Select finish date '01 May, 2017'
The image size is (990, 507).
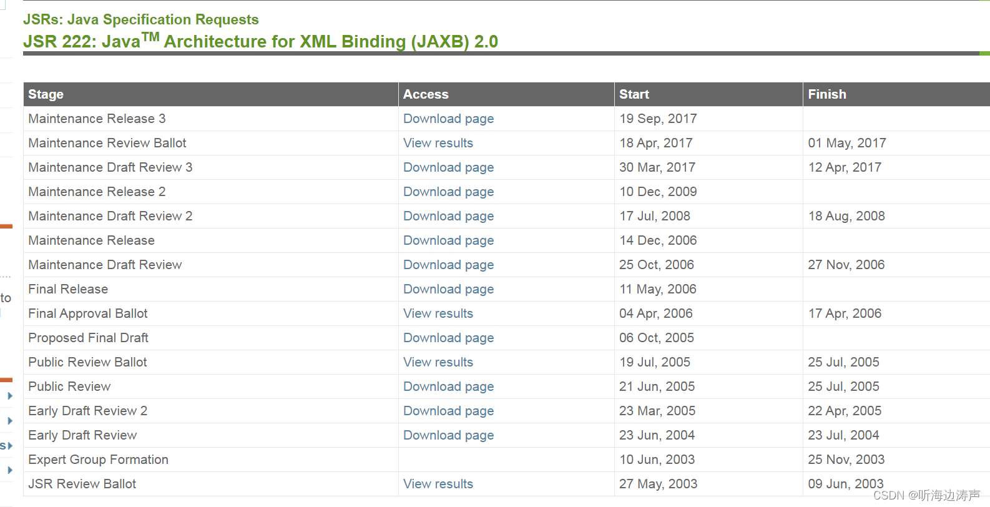(847, 143)
